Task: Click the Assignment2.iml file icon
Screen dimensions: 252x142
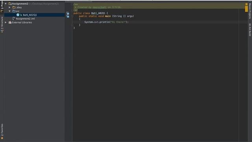Action: (14, 19)
